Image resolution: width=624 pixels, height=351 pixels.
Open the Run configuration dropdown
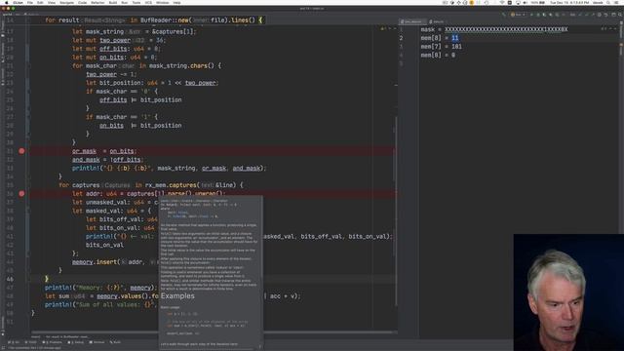pyautogui.click(x=518, y=15)
